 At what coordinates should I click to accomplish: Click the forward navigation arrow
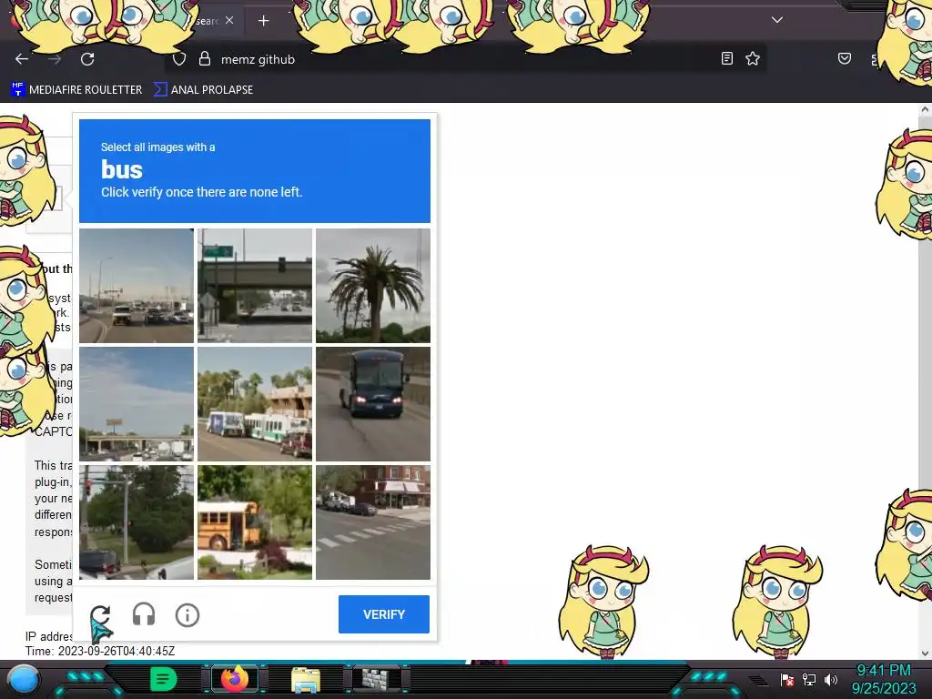55,59
